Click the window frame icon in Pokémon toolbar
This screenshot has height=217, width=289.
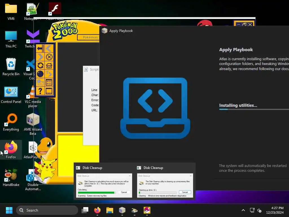pyautogui.click(x=49, y=91)
